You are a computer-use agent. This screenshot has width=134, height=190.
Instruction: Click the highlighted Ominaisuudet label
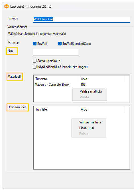point(17,107)
